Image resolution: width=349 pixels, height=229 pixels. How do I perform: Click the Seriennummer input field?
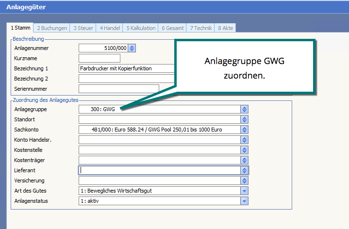(x=118, y=88)
